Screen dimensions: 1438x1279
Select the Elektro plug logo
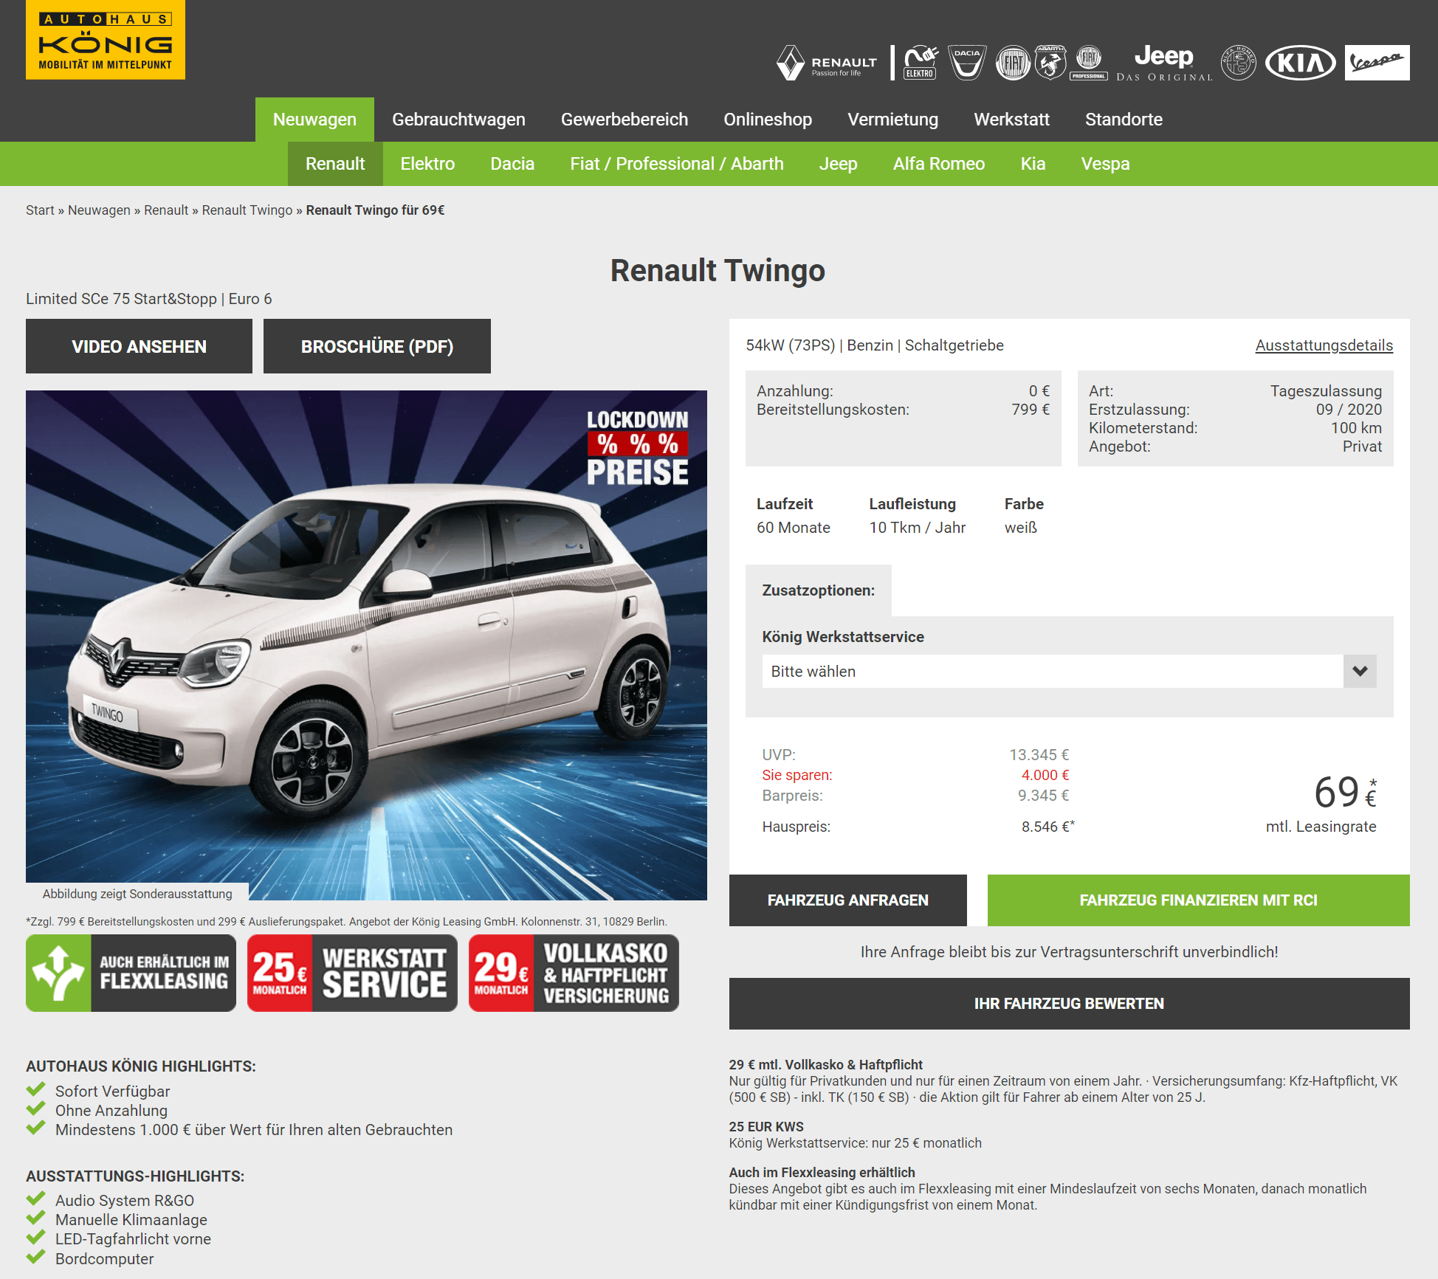(x=921, y=63)
